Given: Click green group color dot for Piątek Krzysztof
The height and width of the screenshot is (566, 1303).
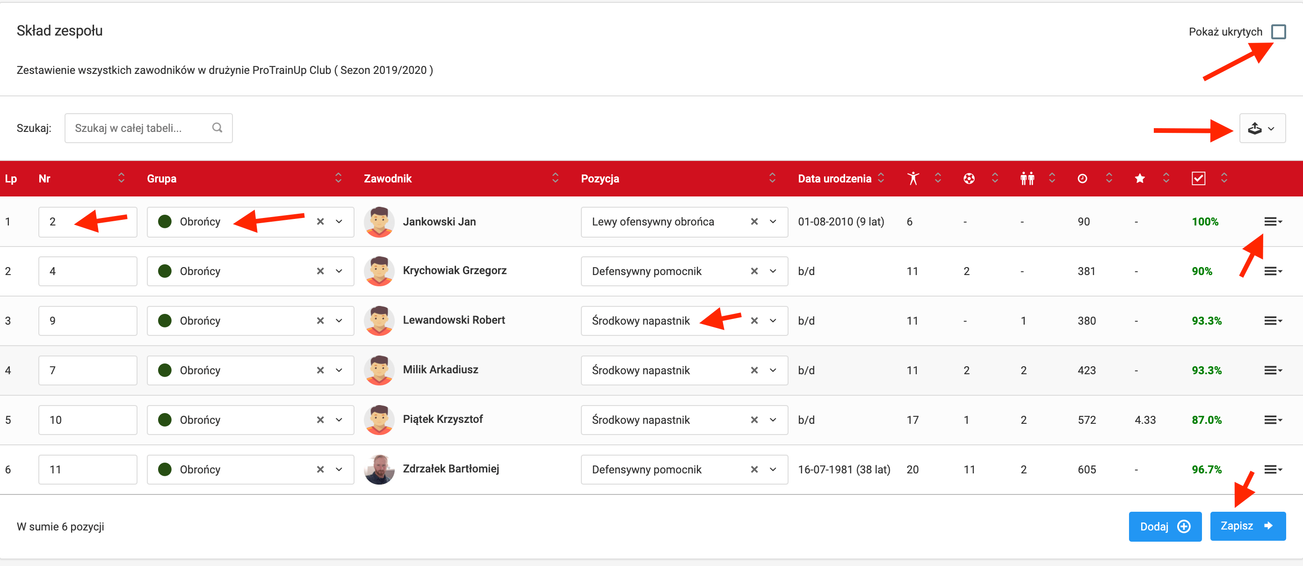Looking at the screenshot, I should (x=164, y=420).
